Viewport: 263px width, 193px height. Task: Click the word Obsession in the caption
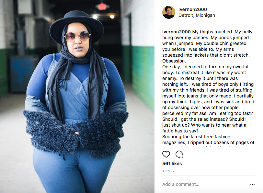point(174,61)
